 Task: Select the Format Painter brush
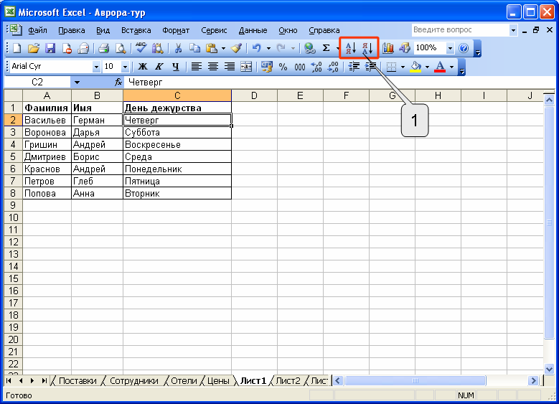(x=236, y=48)
